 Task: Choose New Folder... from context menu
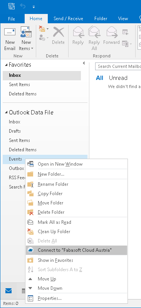point(76,174)
